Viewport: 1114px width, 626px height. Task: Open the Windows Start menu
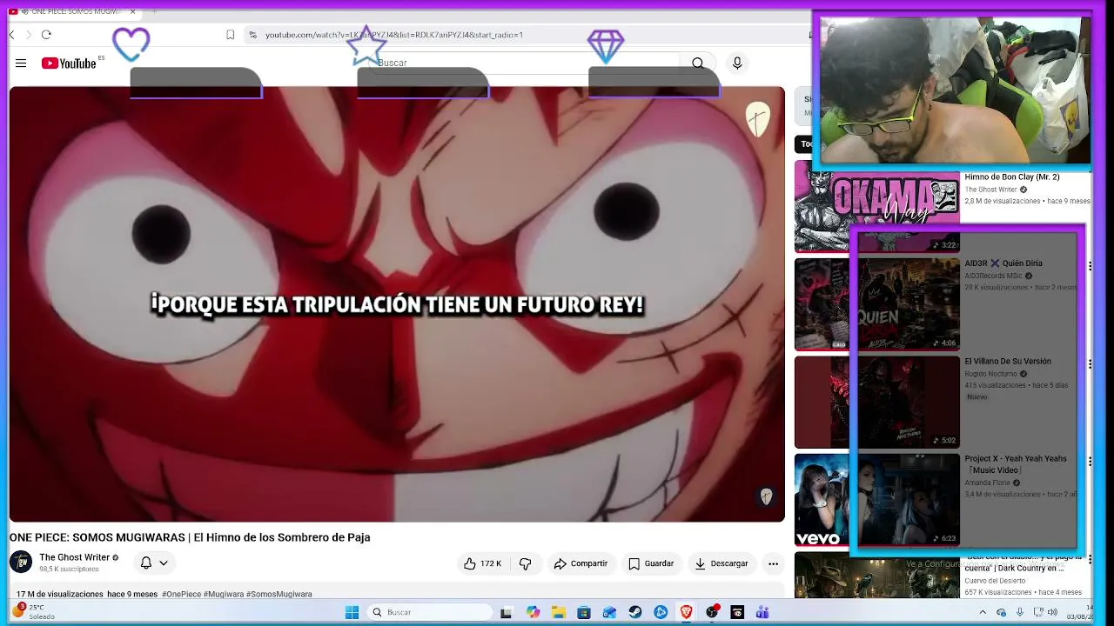(x=352, y=612)
